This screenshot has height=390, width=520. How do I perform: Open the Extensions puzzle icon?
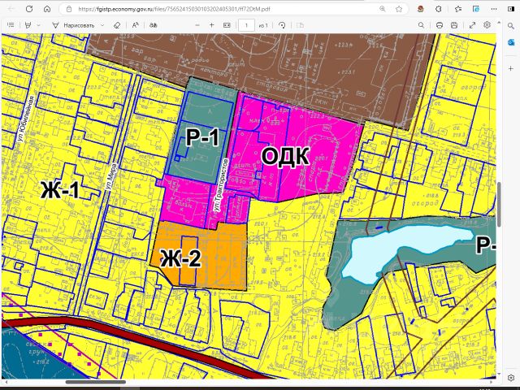tap(439, 9)
